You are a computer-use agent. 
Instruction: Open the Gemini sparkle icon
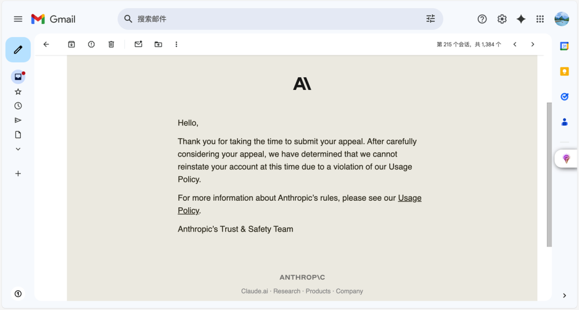pos(521,19)
